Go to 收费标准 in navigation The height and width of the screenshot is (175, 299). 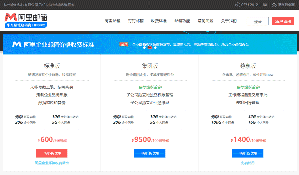click(159, 21)
